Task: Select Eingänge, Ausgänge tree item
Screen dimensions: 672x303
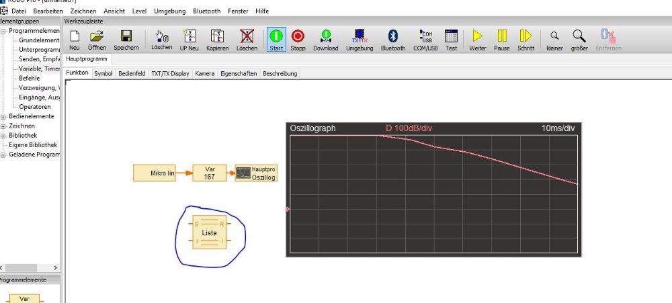Action: point(39,97)
